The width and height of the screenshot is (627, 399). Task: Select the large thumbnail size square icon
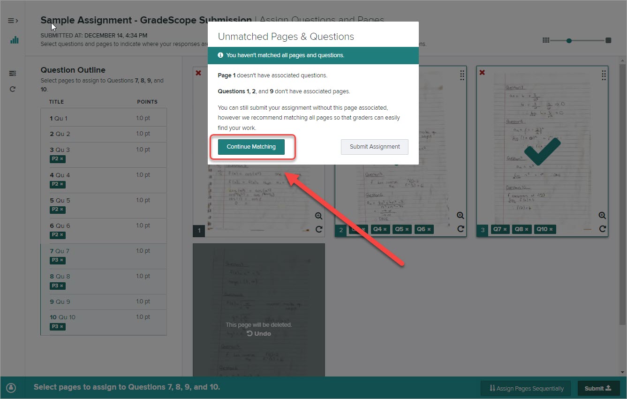point(608,40)
